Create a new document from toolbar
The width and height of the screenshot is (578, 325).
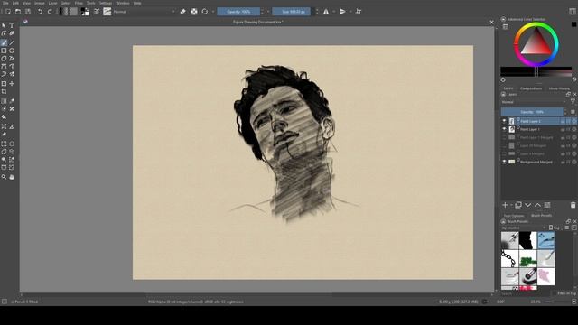tap(8, 12)
